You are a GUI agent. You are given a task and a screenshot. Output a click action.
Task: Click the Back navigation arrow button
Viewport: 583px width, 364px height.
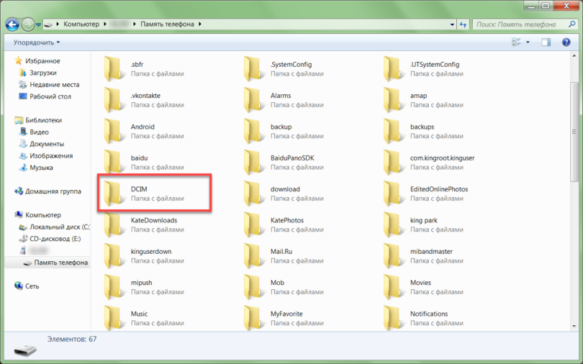12,24
